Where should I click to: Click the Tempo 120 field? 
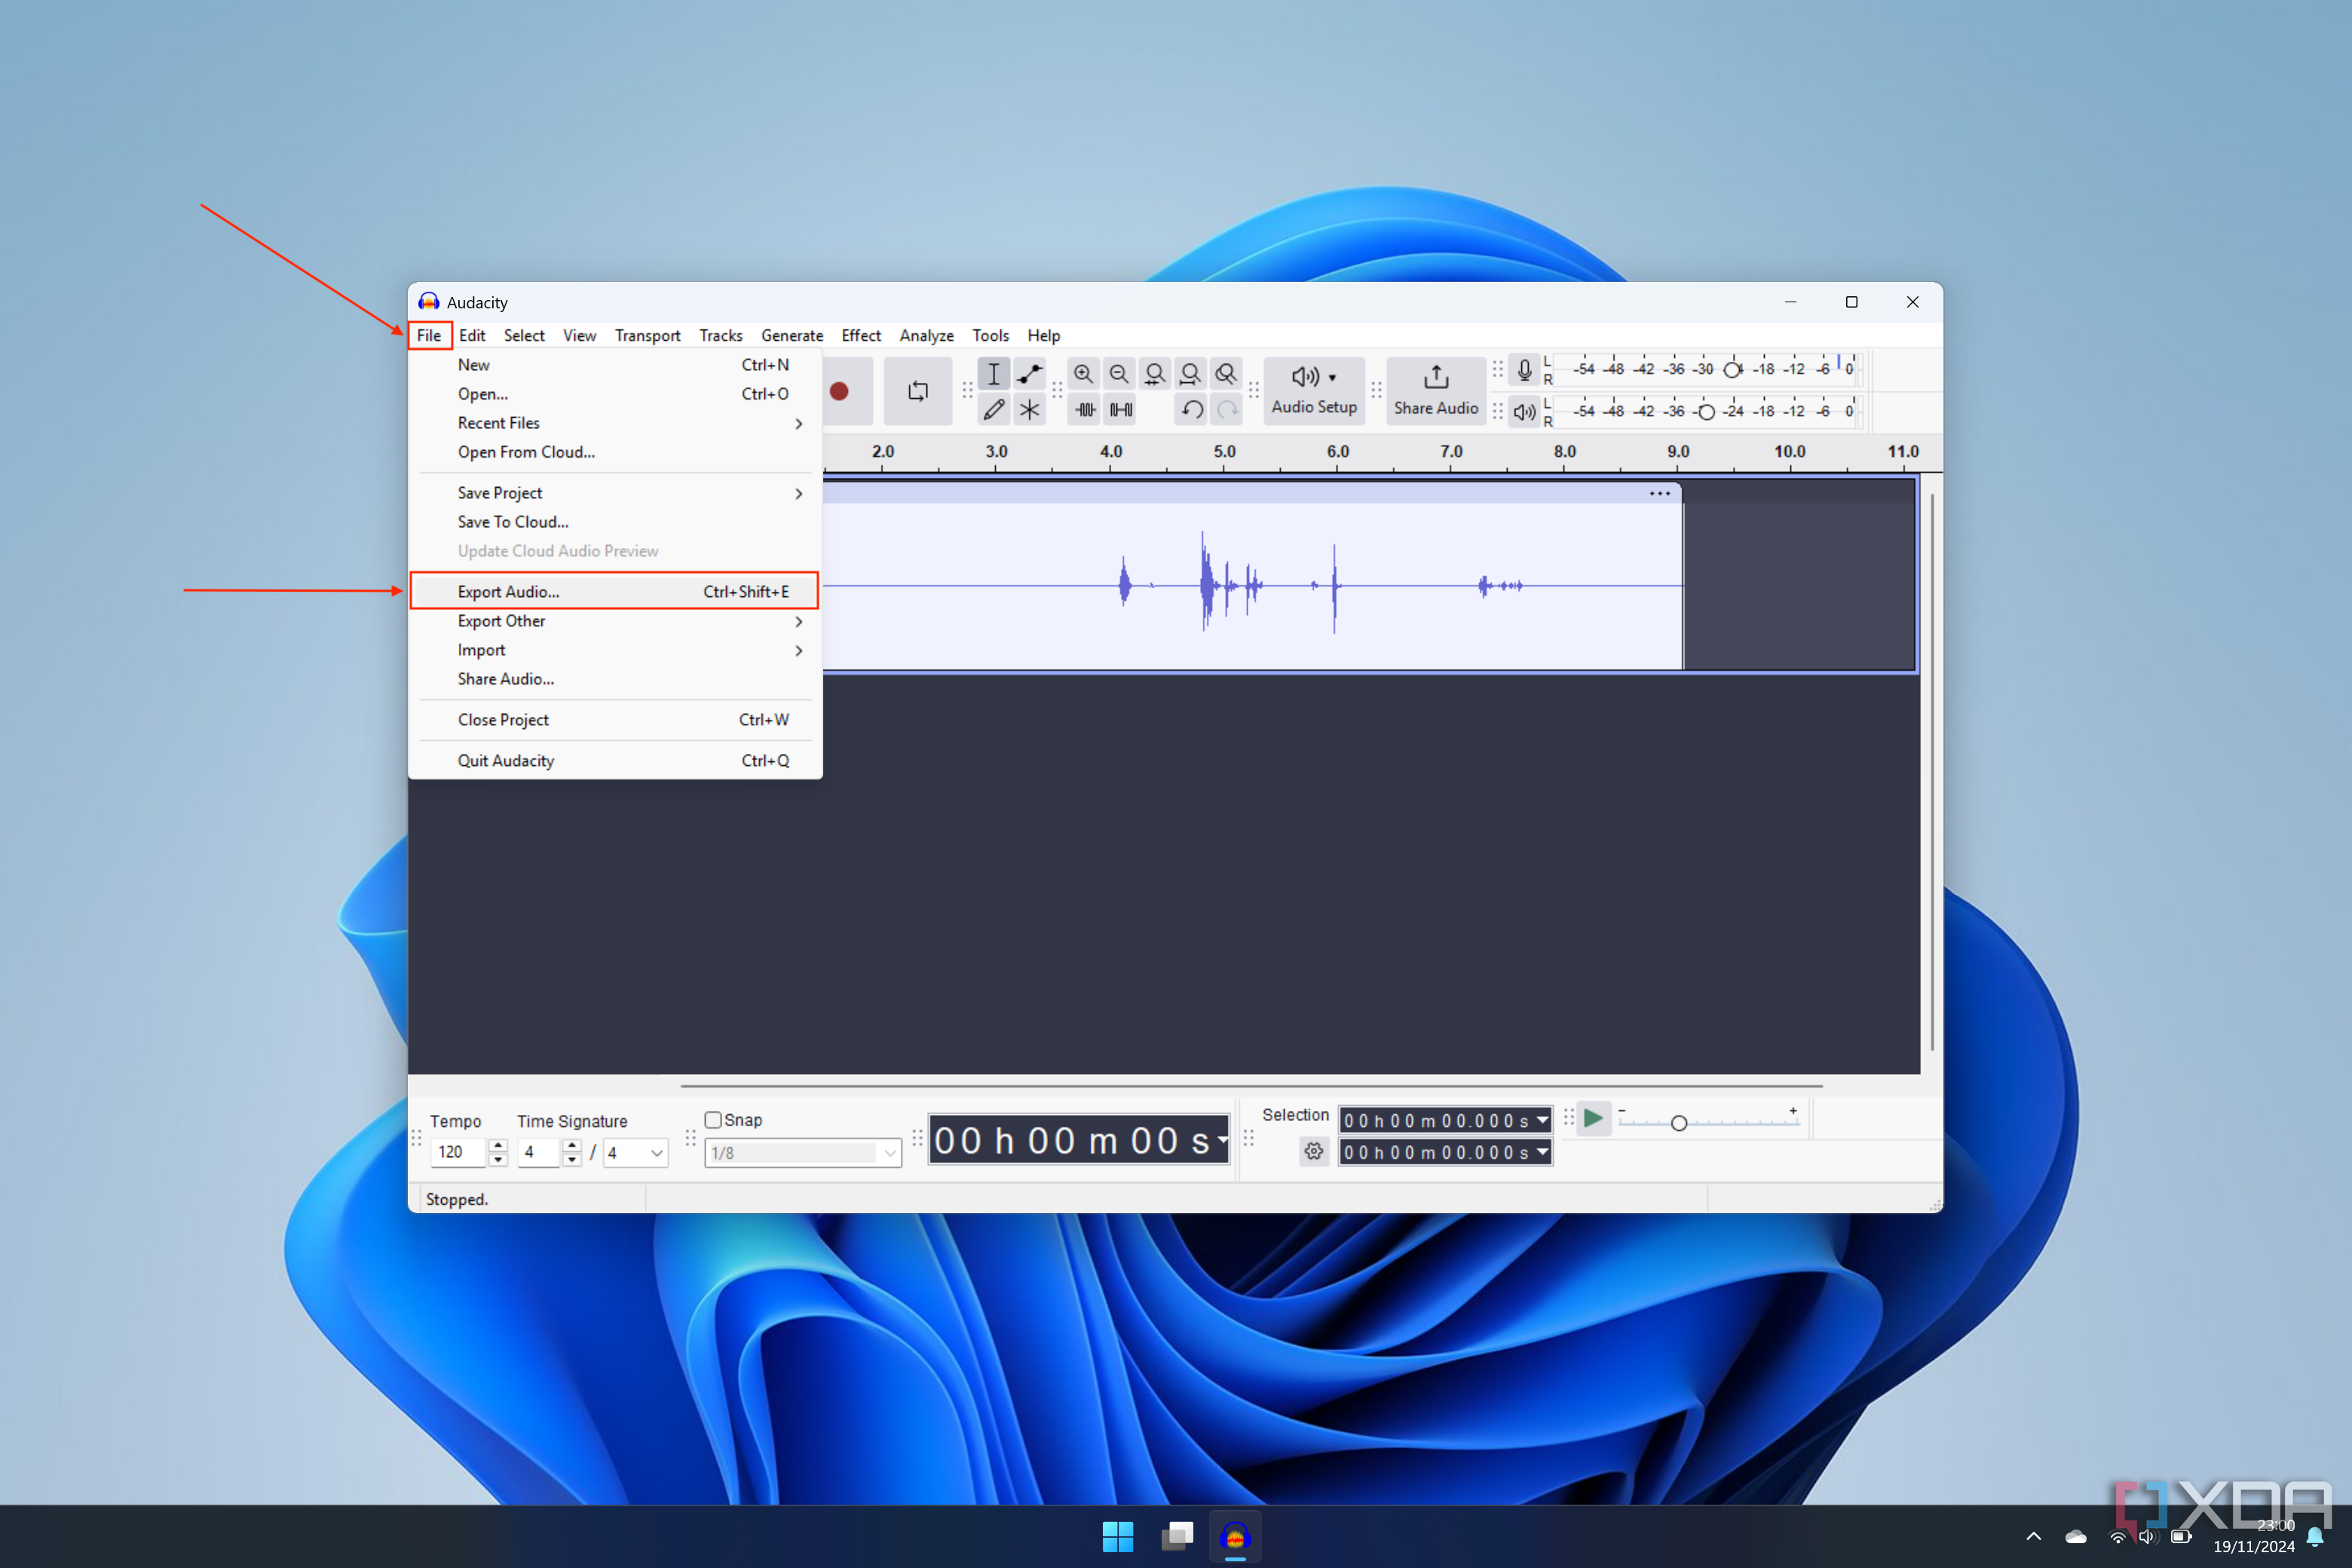click(458, 1152)
